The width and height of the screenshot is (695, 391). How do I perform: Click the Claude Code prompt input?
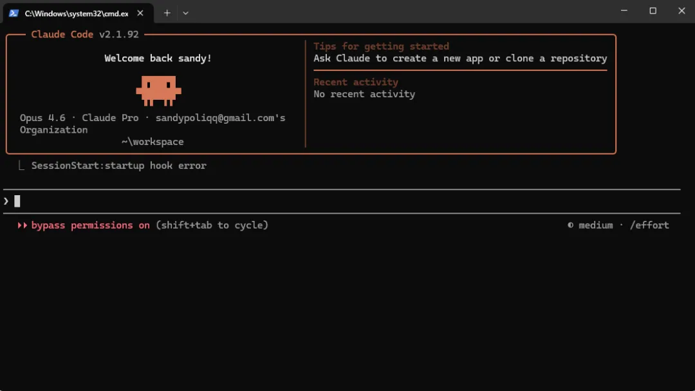point(341,202)
